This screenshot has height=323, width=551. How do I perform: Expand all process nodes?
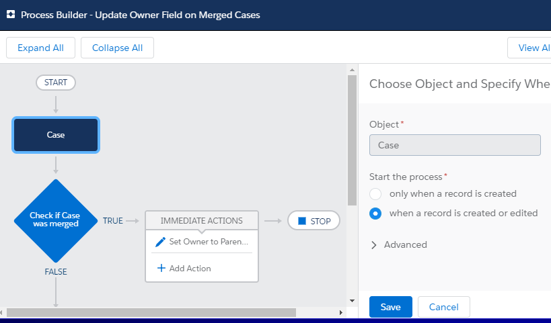coord(41,48)
